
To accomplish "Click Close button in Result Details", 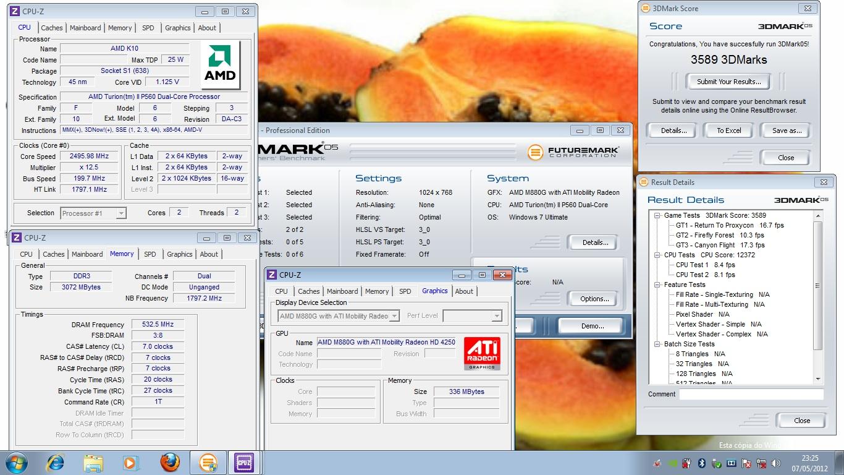I will click(802, 421).
